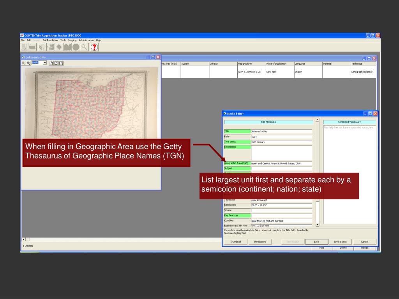Click the third page-view icon in image viewer
Viewport: 399px width, 299px height.
tap(61, 63)
